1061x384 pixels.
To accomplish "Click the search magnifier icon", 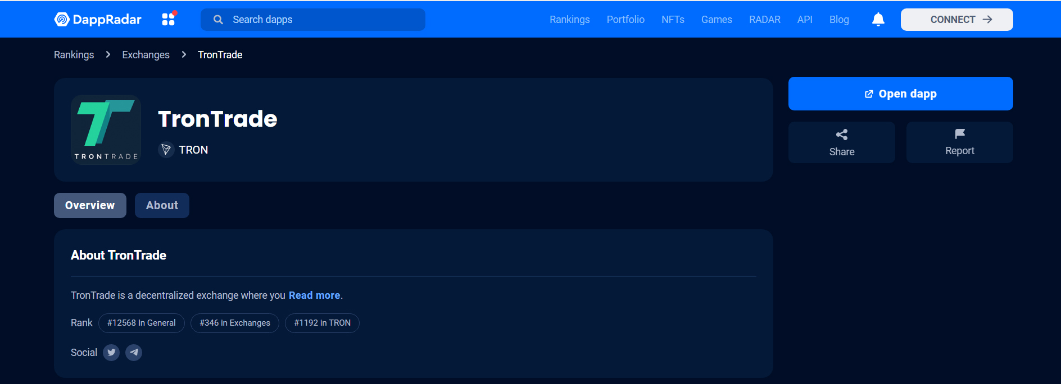I will tap(218, 20).
